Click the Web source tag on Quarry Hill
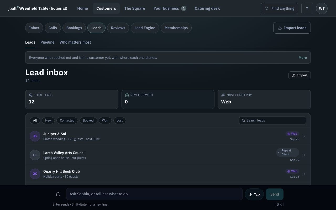Screen dimensions: 336x210 292,171
